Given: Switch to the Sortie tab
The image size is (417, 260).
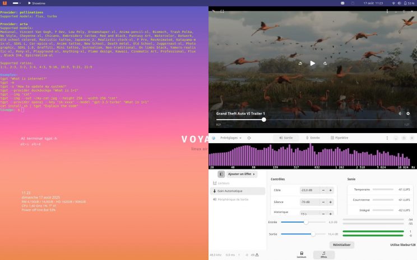Looking at the screenshot, I should [x=286, y=138].
